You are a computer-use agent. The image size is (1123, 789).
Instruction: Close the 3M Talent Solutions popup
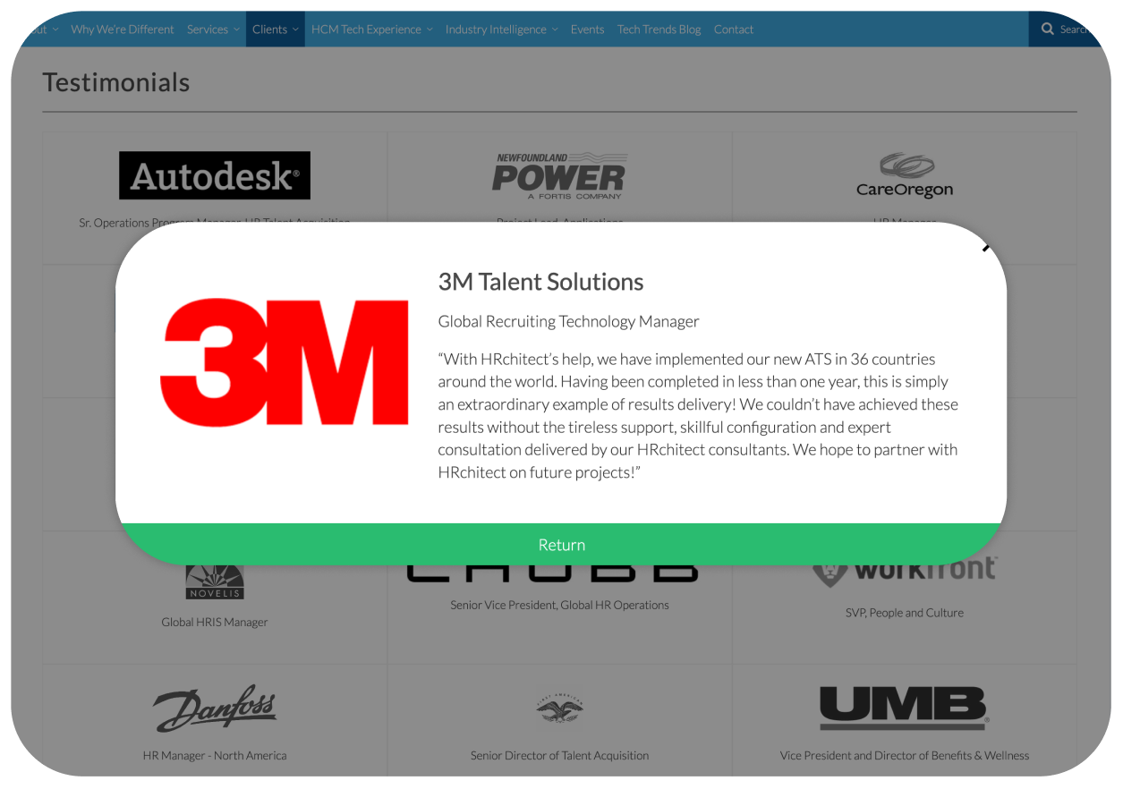click(984, 249)
